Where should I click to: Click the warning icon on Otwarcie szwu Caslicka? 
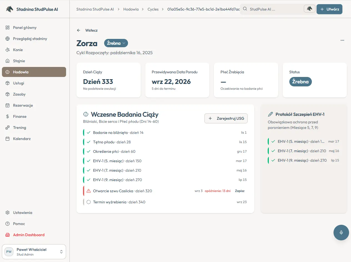89,191
